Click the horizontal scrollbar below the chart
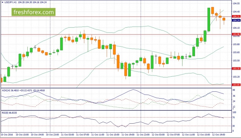The image size is (241, 138). (x=120, y=137)
